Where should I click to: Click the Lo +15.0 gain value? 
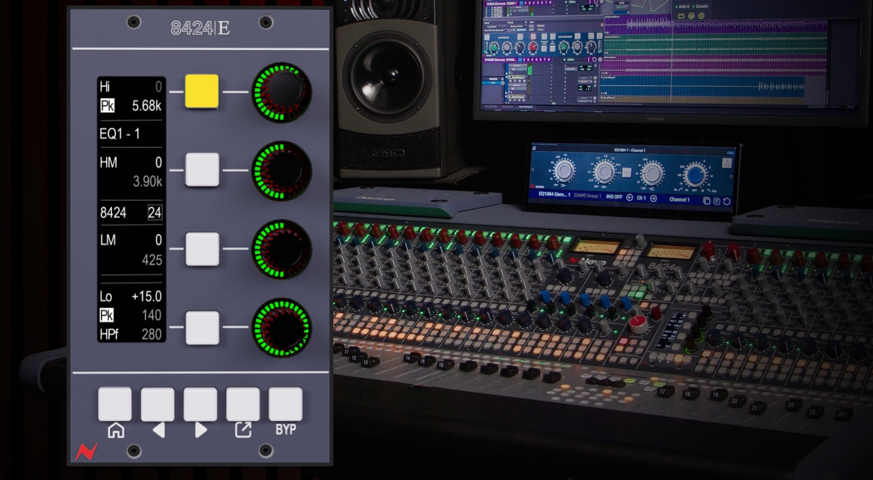pos(147,296)
